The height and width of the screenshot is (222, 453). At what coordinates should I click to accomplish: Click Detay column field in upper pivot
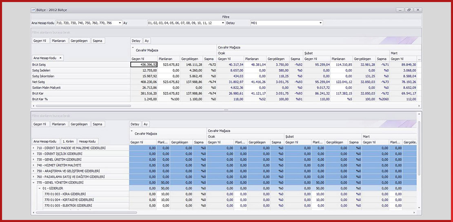click(136, 41)
